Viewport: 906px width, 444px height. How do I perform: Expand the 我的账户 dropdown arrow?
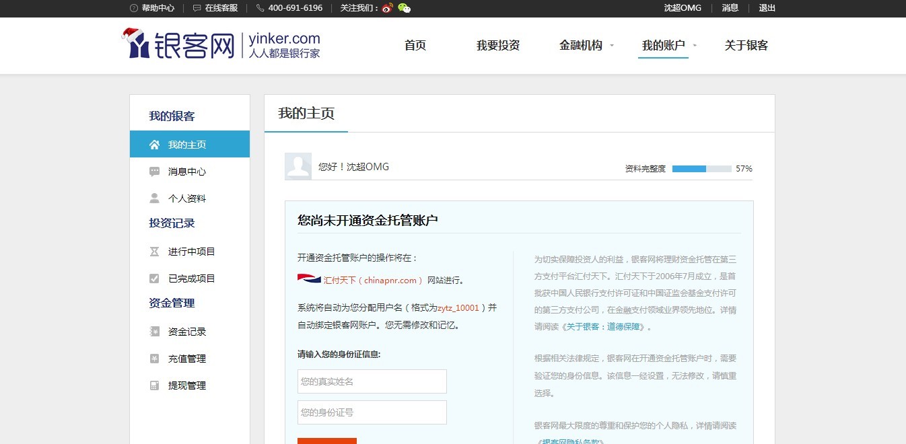pos(695,46)
